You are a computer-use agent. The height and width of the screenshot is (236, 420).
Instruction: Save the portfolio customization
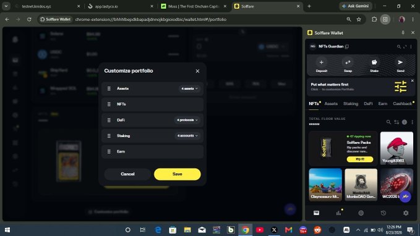coord(178,174)
